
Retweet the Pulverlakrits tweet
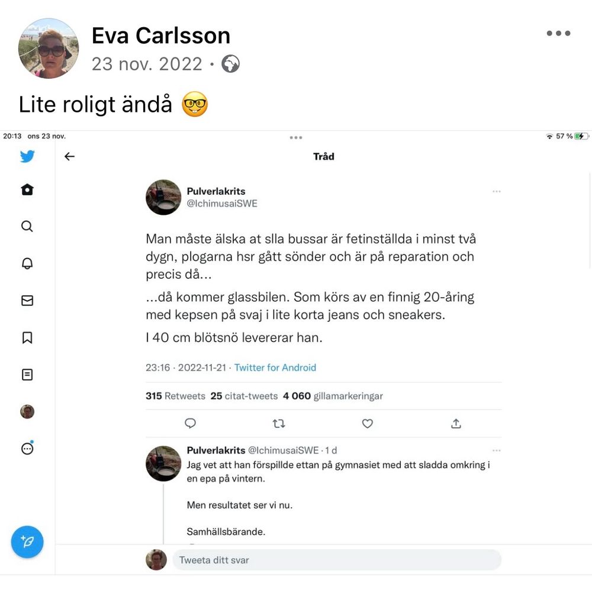pos(279,424)
